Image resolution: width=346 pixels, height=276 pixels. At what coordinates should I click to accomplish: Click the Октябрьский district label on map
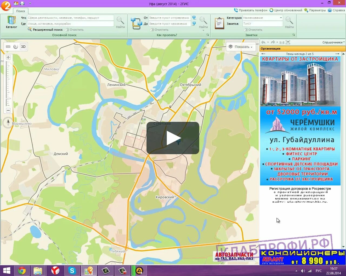[191, 85]
